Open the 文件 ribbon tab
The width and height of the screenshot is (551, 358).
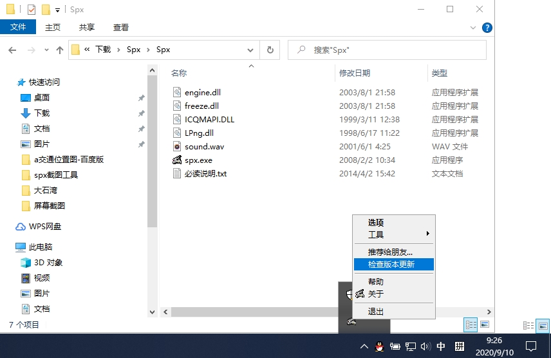(18, 27)
